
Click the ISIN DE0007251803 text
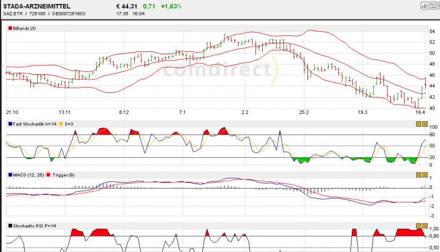(69, 14)
